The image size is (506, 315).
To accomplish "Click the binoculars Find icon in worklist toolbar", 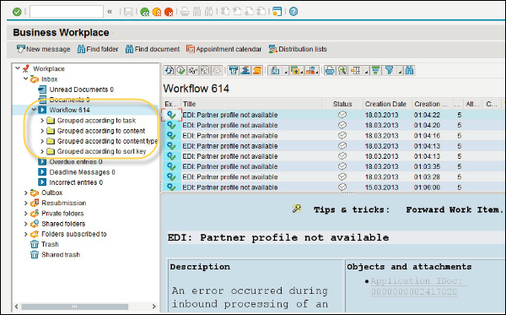I will [409, 70].
